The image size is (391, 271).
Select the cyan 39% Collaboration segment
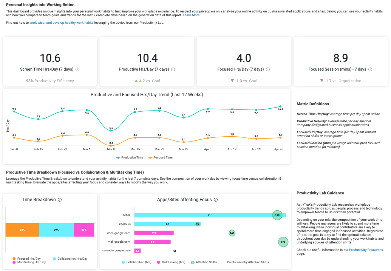(x=56, y=229)
